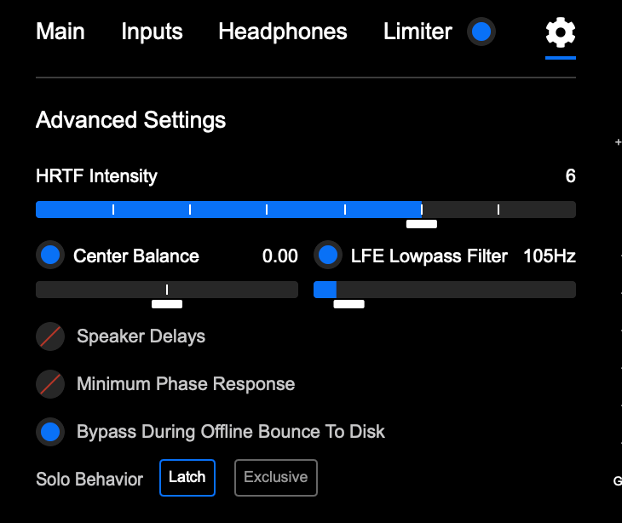Screen dimensions: 622x523
Task: Enable Speaker Delays
Action: [51, 336]
